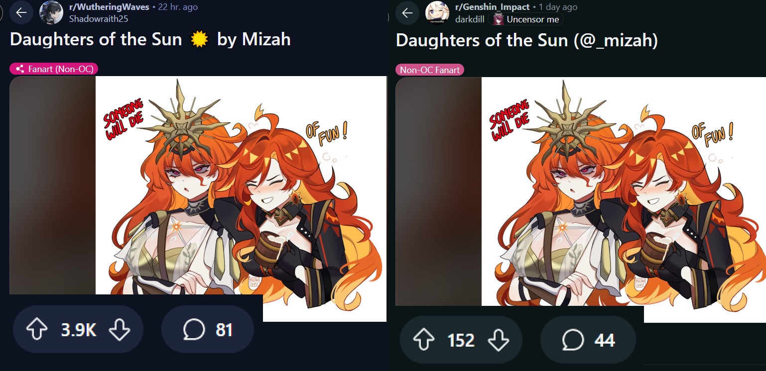Click back arrow on WutheringWaves post
The height and width of the screenshot is (371, 766).
click(21, 13)
